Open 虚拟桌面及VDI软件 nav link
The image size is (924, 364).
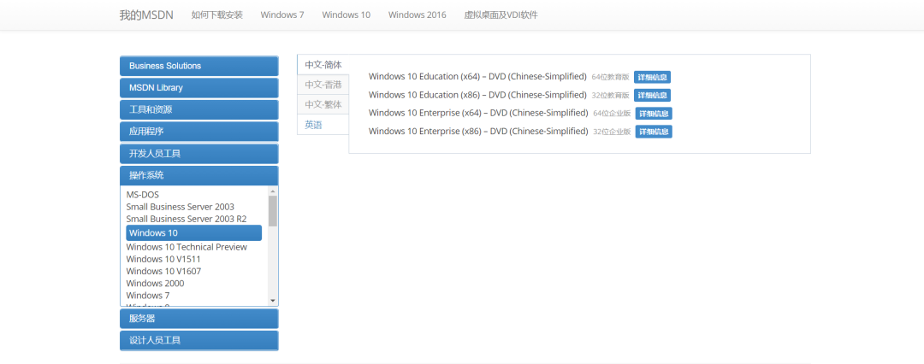click(x=500, y=15)
